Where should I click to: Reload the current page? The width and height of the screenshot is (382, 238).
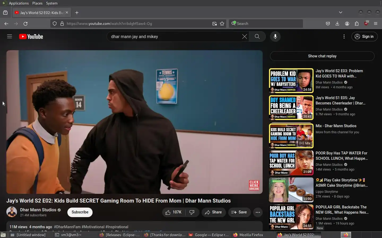25,24
